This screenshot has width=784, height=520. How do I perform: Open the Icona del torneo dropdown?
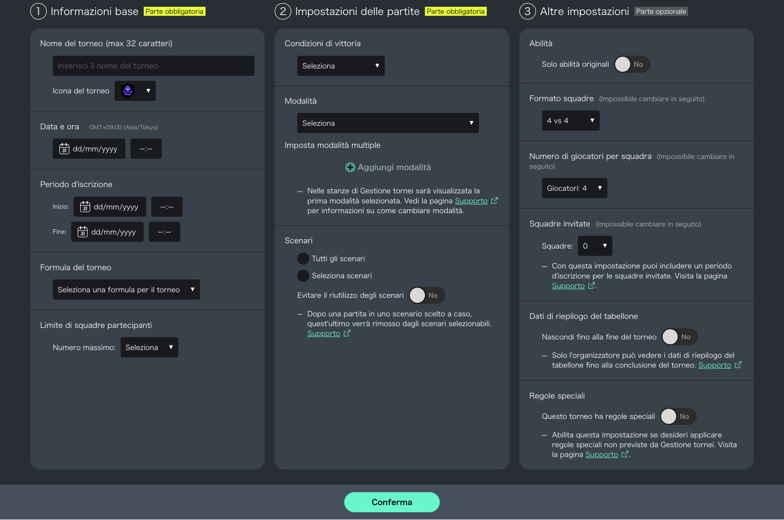click(x=135, y=91)
